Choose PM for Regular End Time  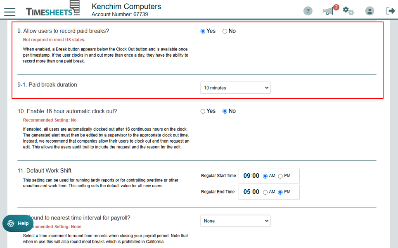click(280, 192)
